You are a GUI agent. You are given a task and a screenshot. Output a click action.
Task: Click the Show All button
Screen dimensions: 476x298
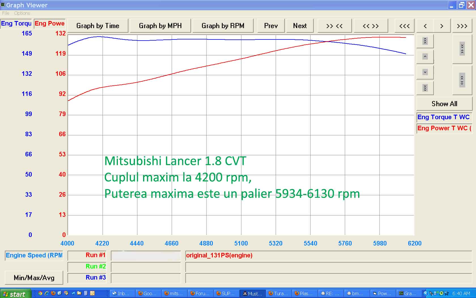coord(444,104)
